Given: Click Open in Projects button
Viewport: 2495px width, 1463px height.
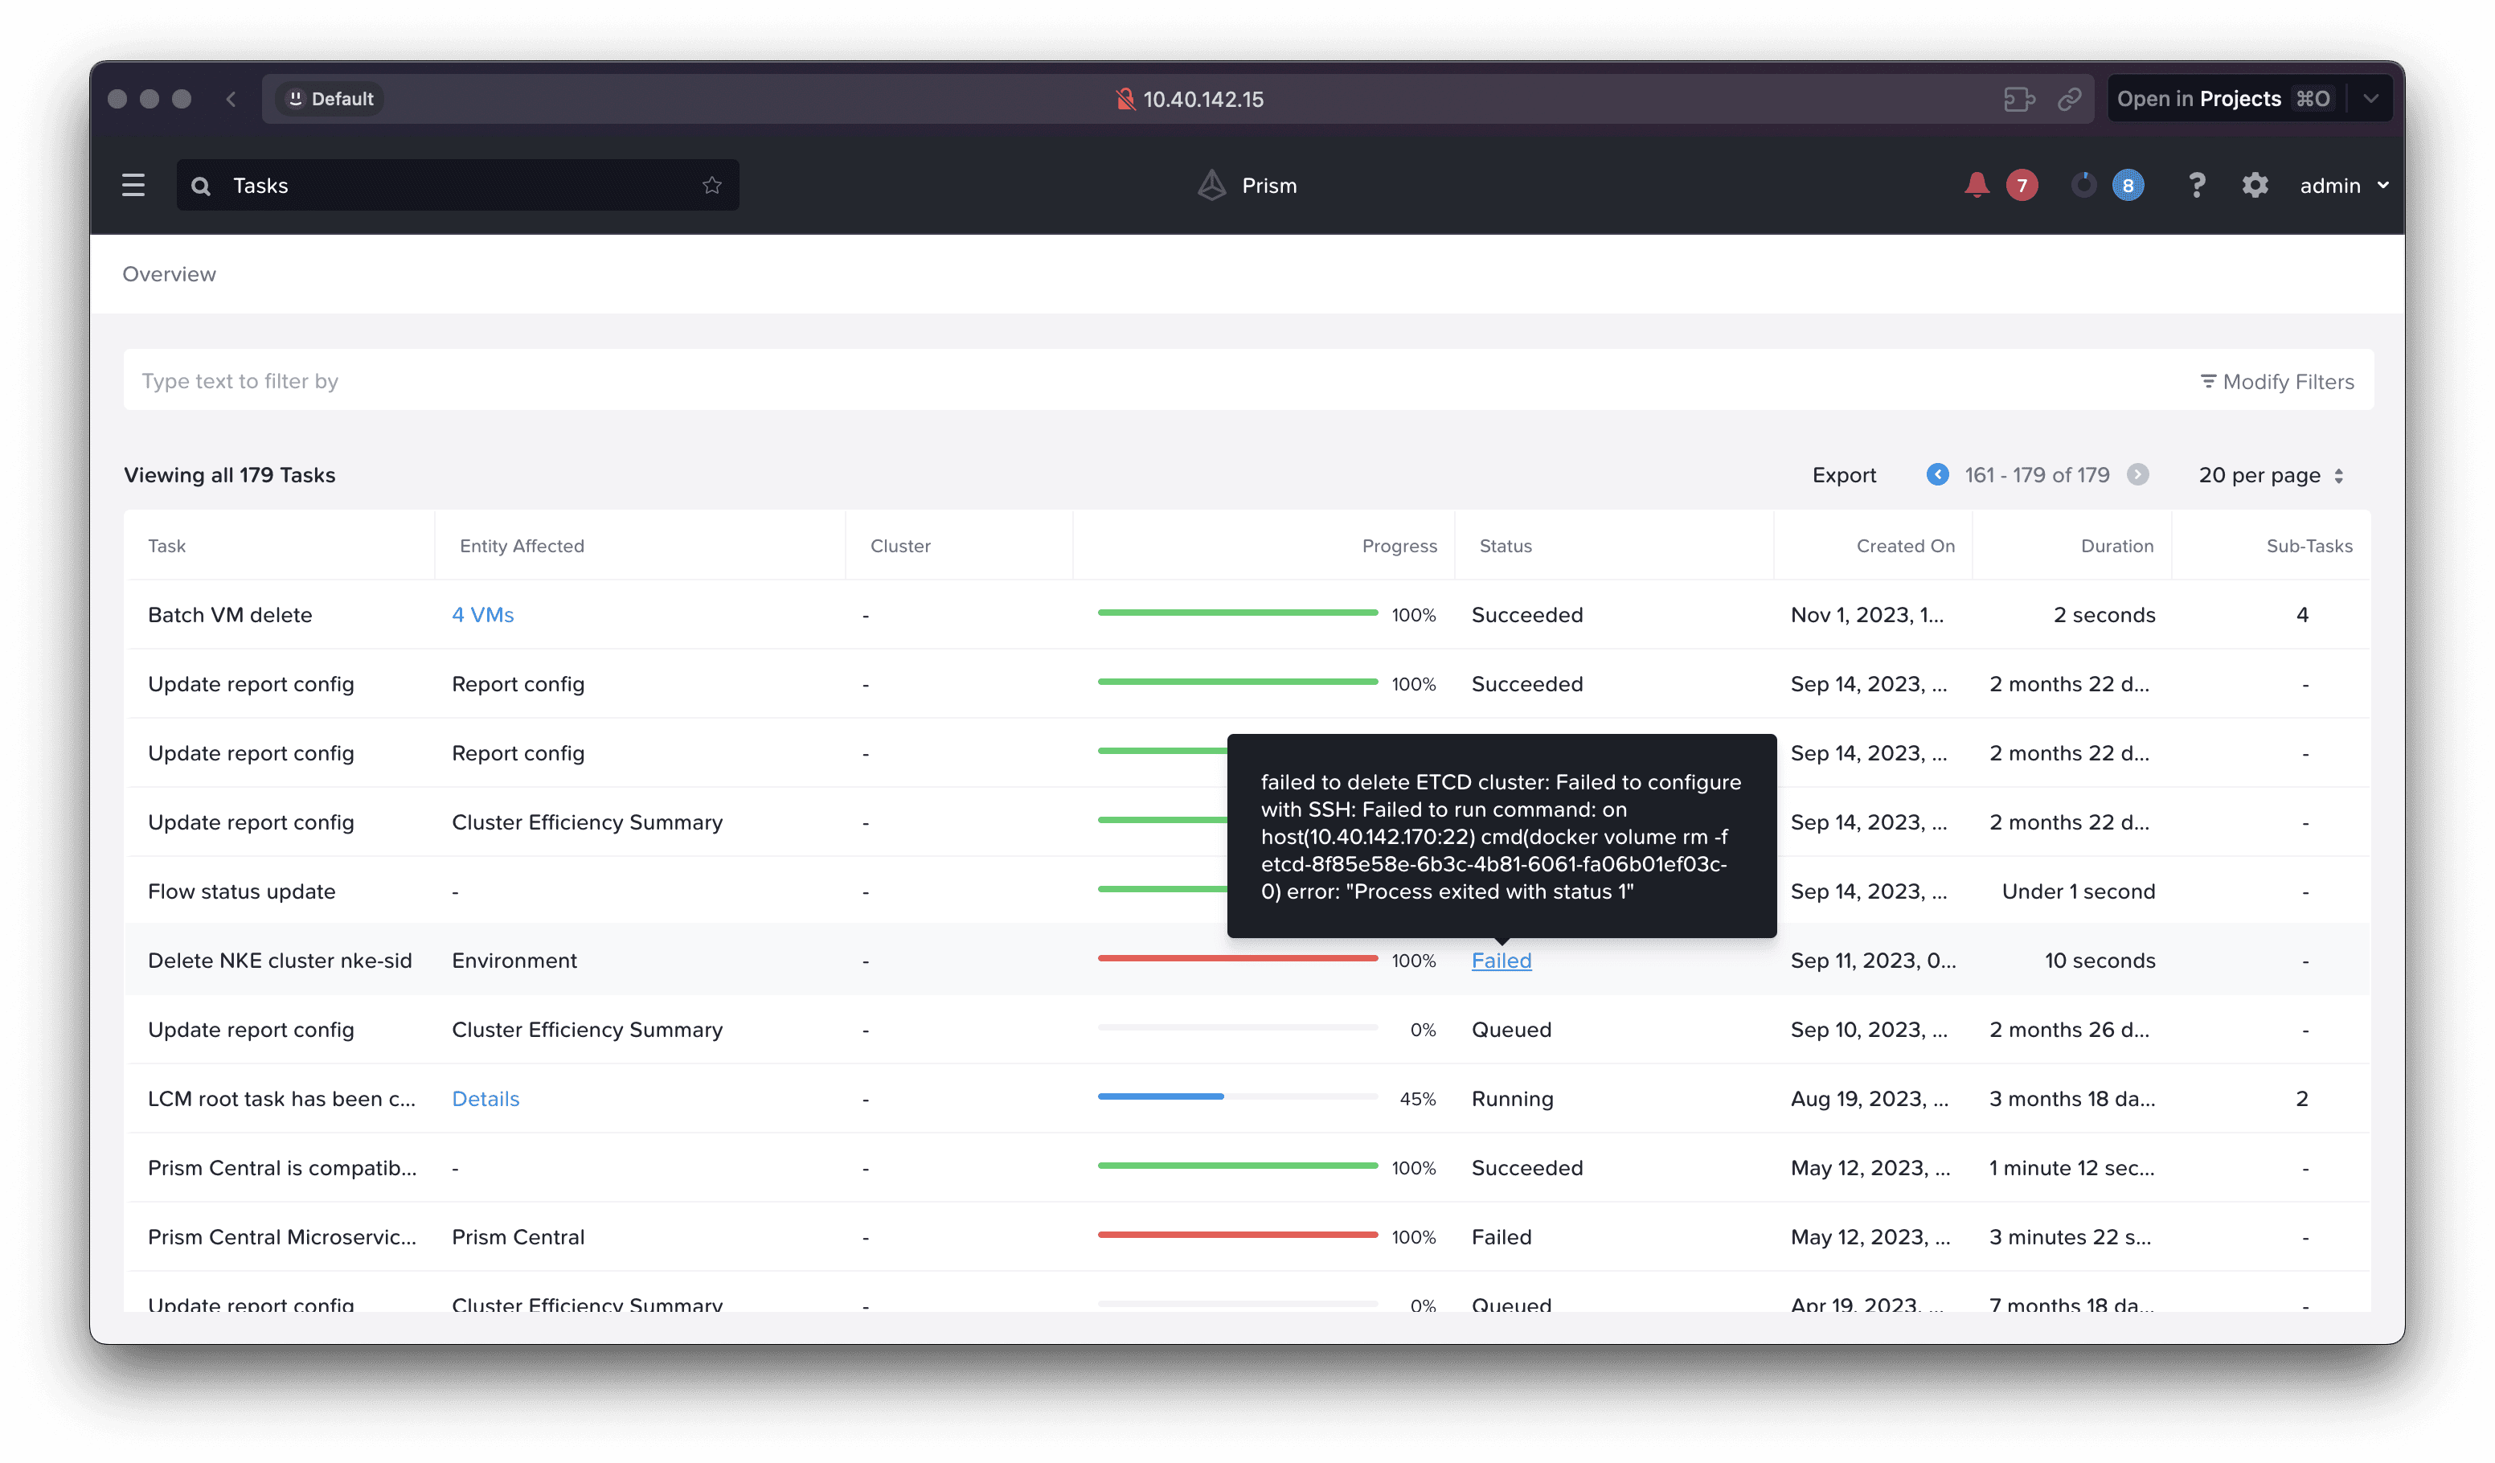Looking at the screenshot, I should [x=2225, y=99].
